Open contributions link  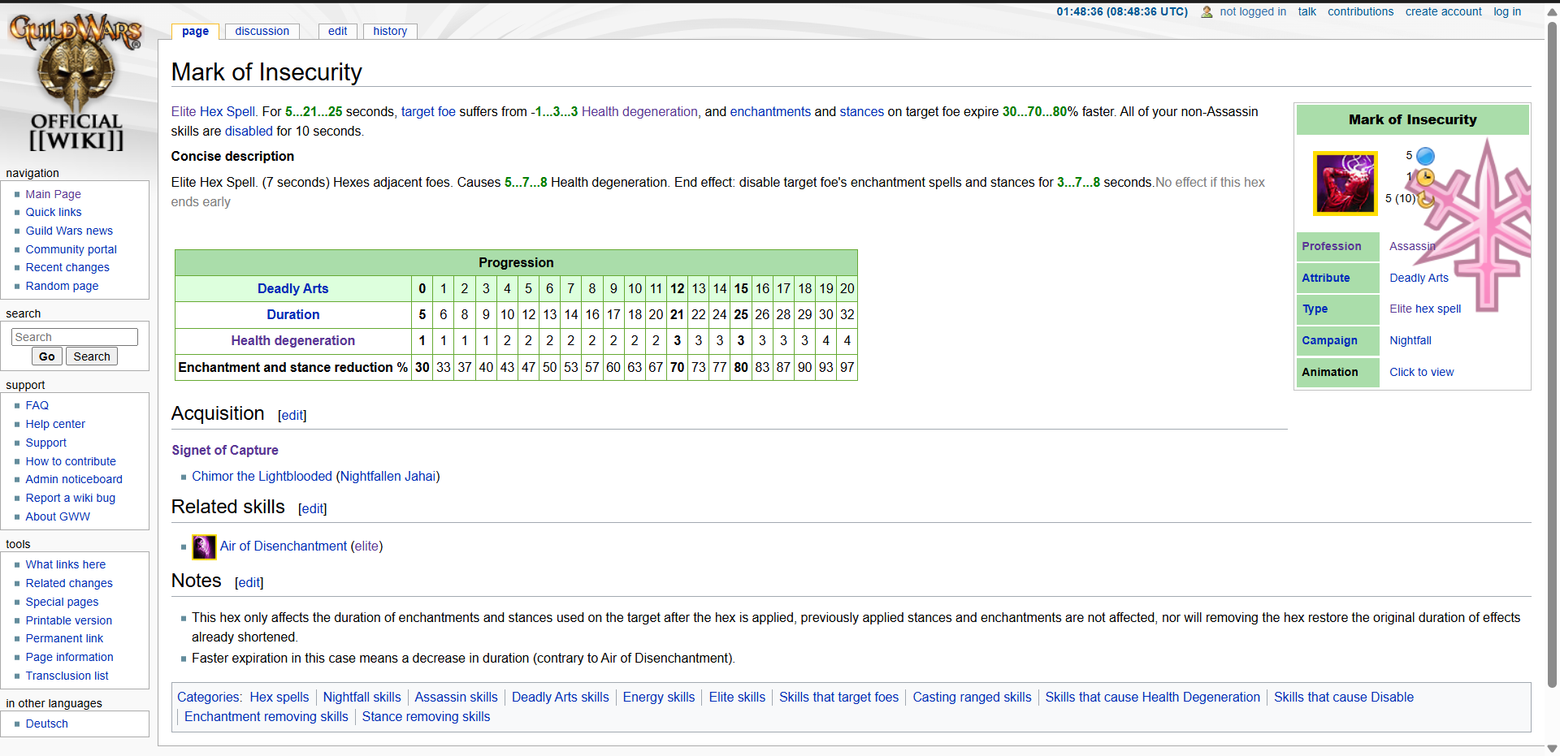pyautogui.click(x=1360, y=11)
